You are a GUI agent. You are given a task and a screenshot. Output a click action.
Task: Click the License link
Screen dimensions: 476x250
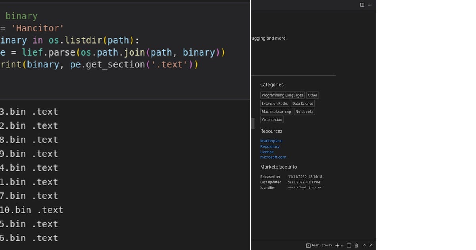tap(267, 152)
